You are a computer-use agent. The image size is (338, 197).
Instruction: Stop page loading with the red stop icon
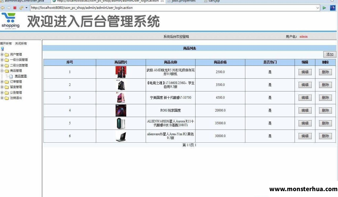point(15,8)
